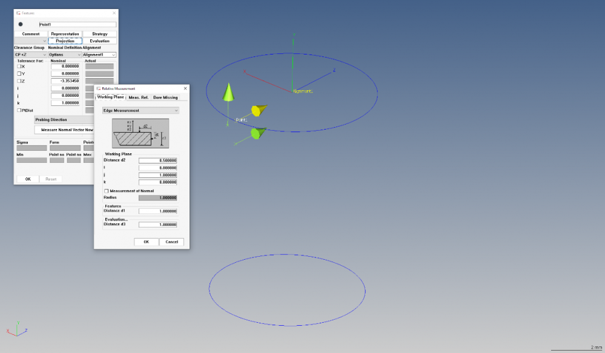Click Cancel in Relative Measurement dialog
The width and height of the screenshot is (605, 353).
point(172,242)
